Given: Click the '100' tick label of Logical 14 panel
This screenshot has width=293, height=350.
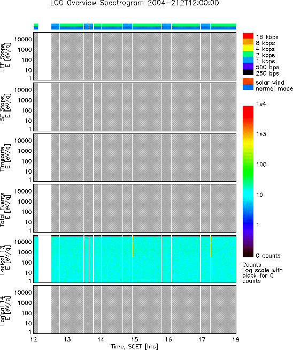Looking at the screenshot, I should point(27,313).
